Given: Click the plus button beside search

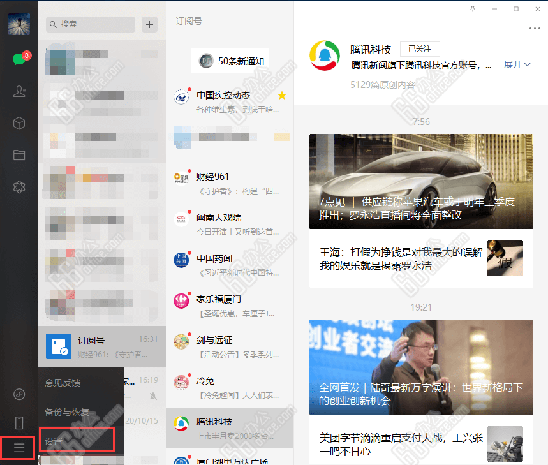Looking at the screenshot, I should (x=149, y=24).
